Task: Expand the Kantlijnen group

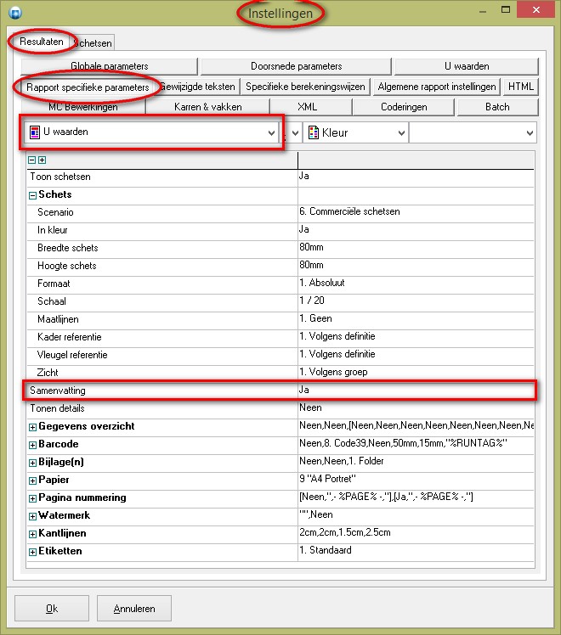Action: point(32,534)
